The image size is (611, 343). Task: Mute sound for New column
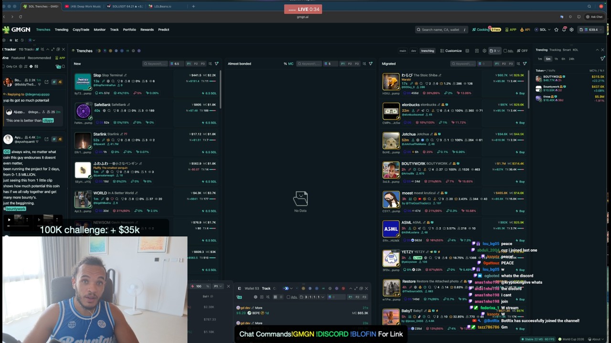(210, 63)
